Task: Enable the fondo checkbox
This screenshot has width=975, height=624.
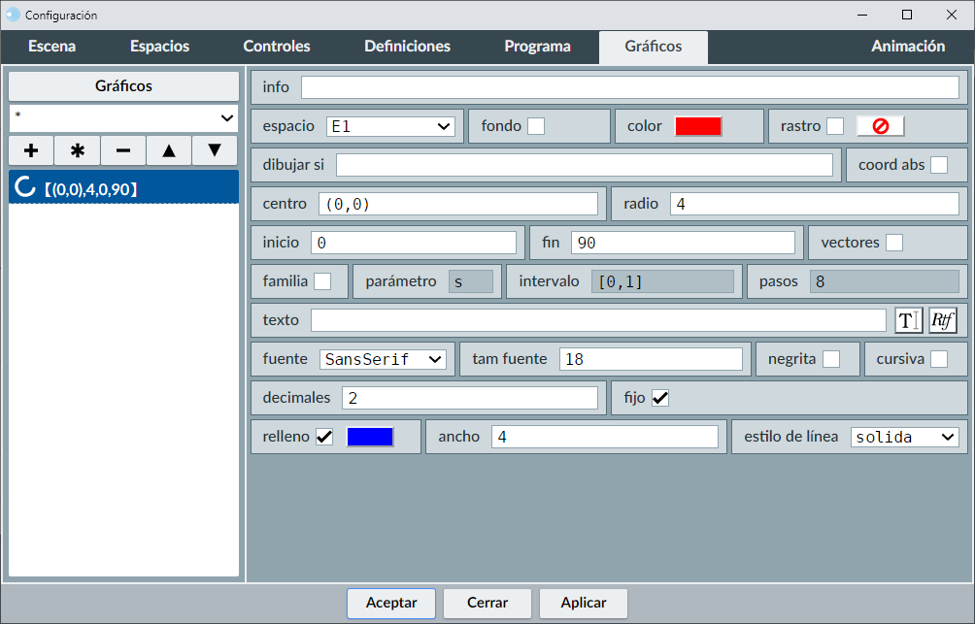Action: point(536,126)
